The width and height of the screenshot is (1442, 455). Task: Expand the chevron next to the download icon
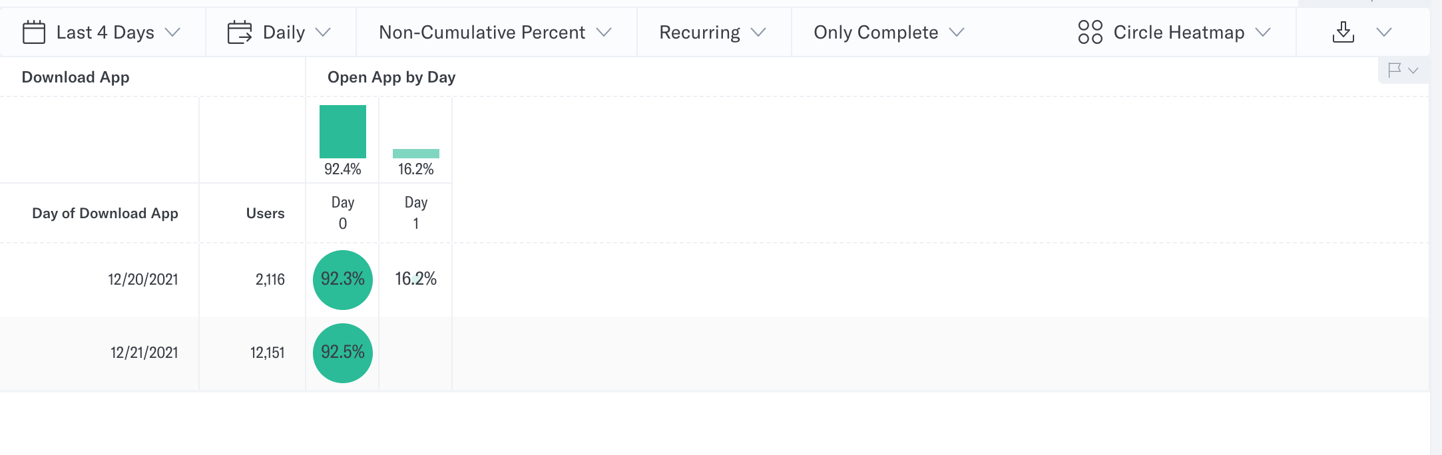click(1384, 32)
